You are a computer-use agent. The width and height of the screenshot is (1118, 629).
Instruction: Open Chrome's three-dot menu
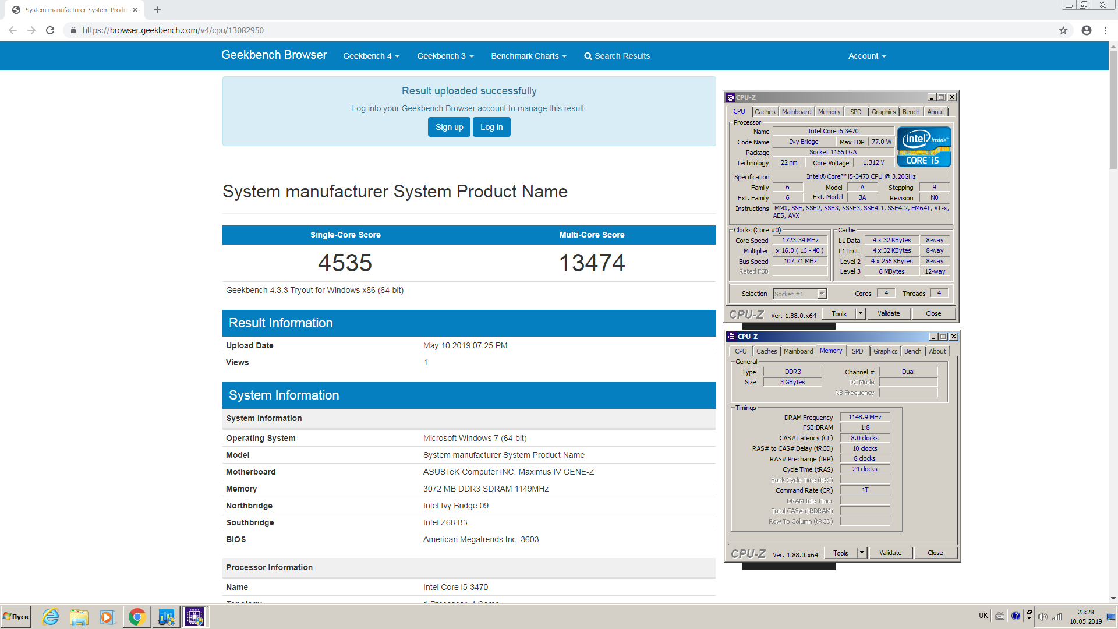1105,30
